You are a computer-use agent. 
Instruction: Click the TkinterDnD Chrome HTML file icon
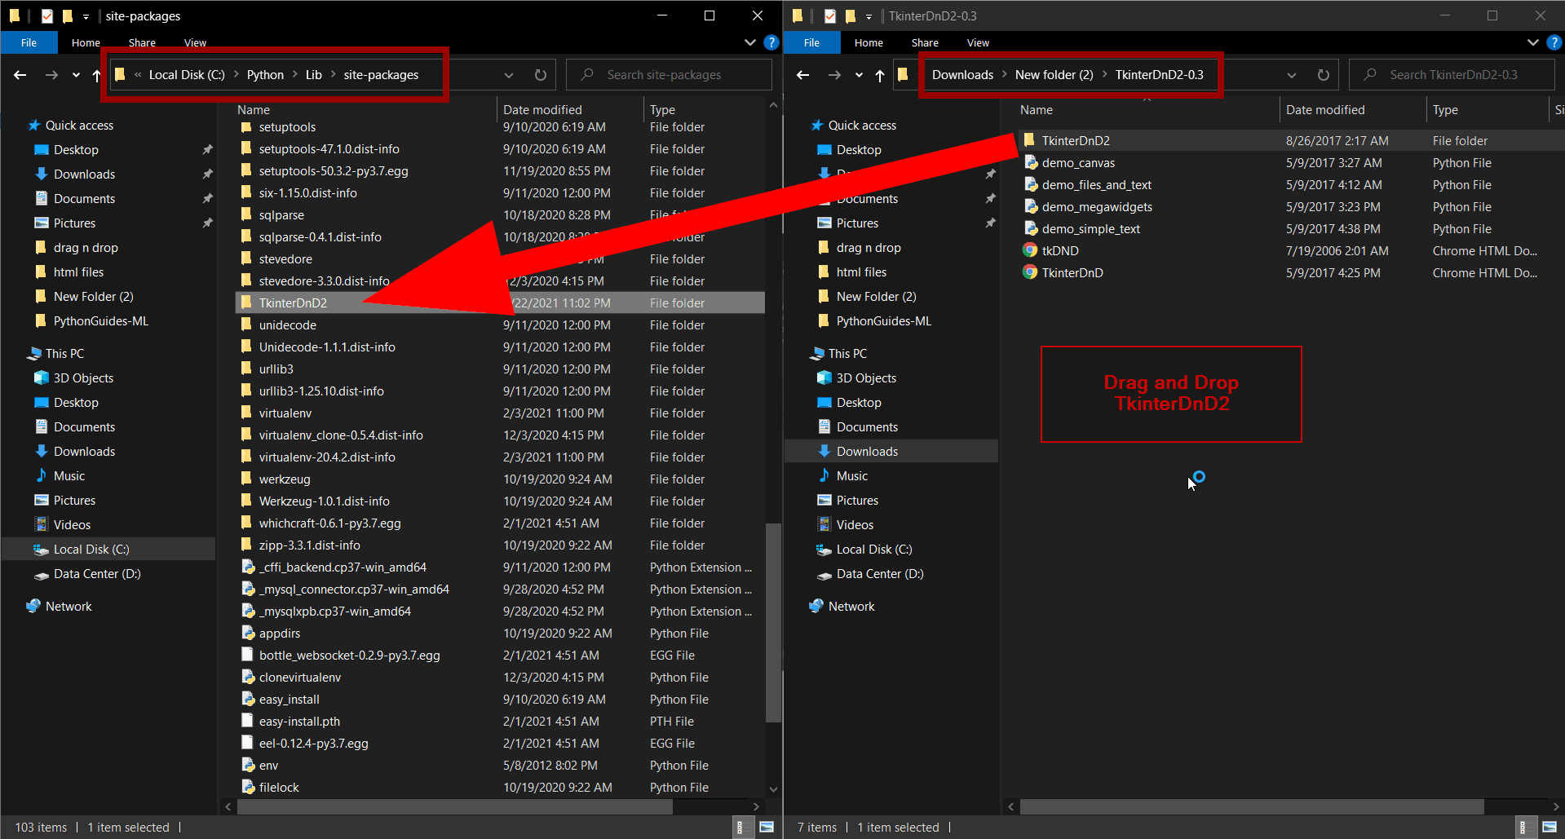point(1030,273)
